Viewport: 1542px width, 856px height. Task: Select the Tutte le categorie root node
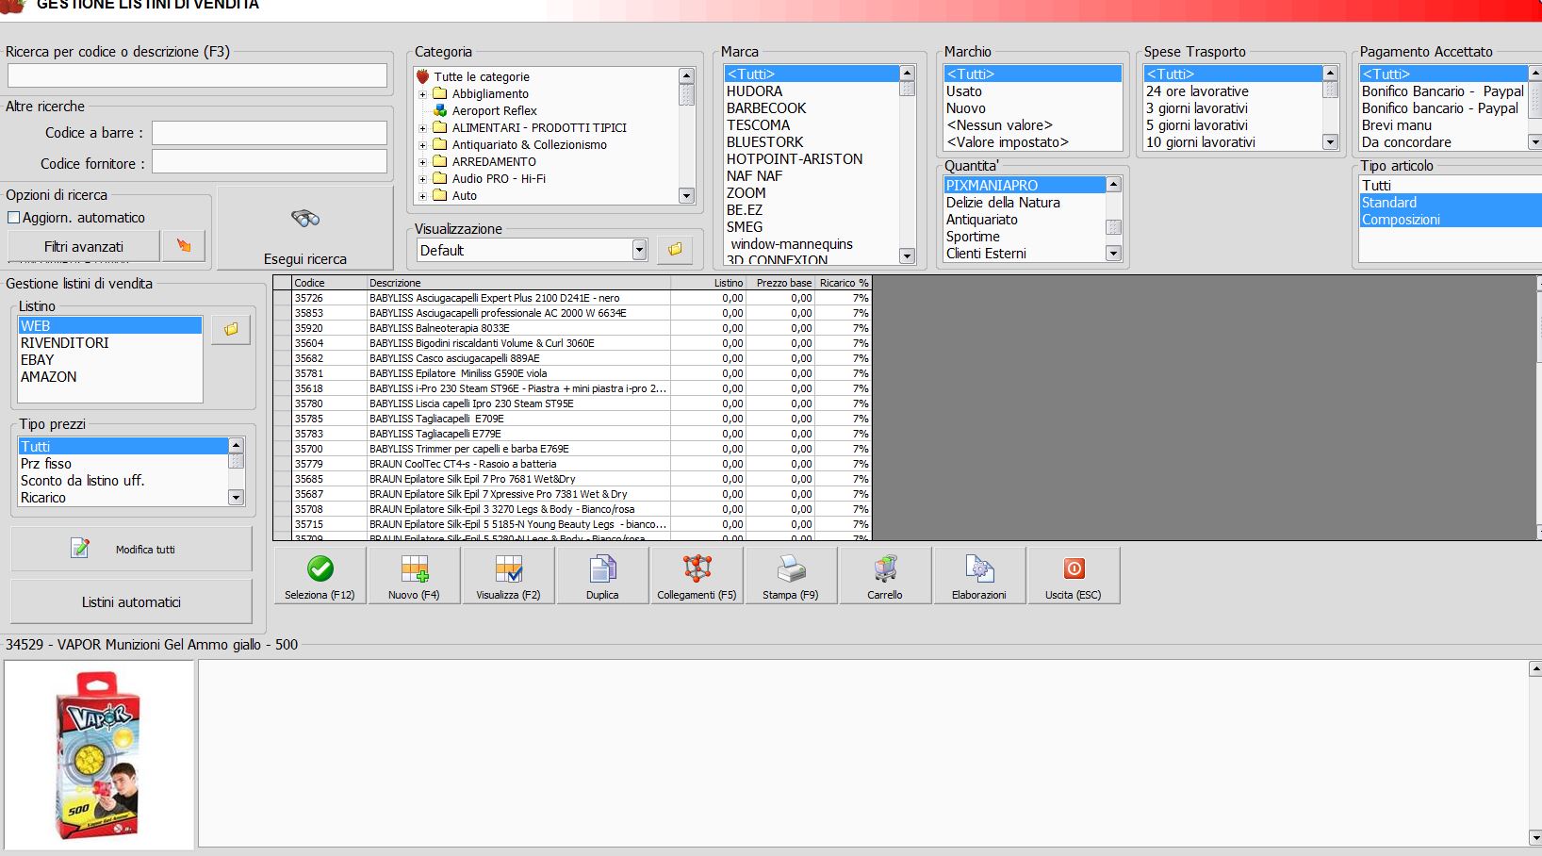[482, 77]
